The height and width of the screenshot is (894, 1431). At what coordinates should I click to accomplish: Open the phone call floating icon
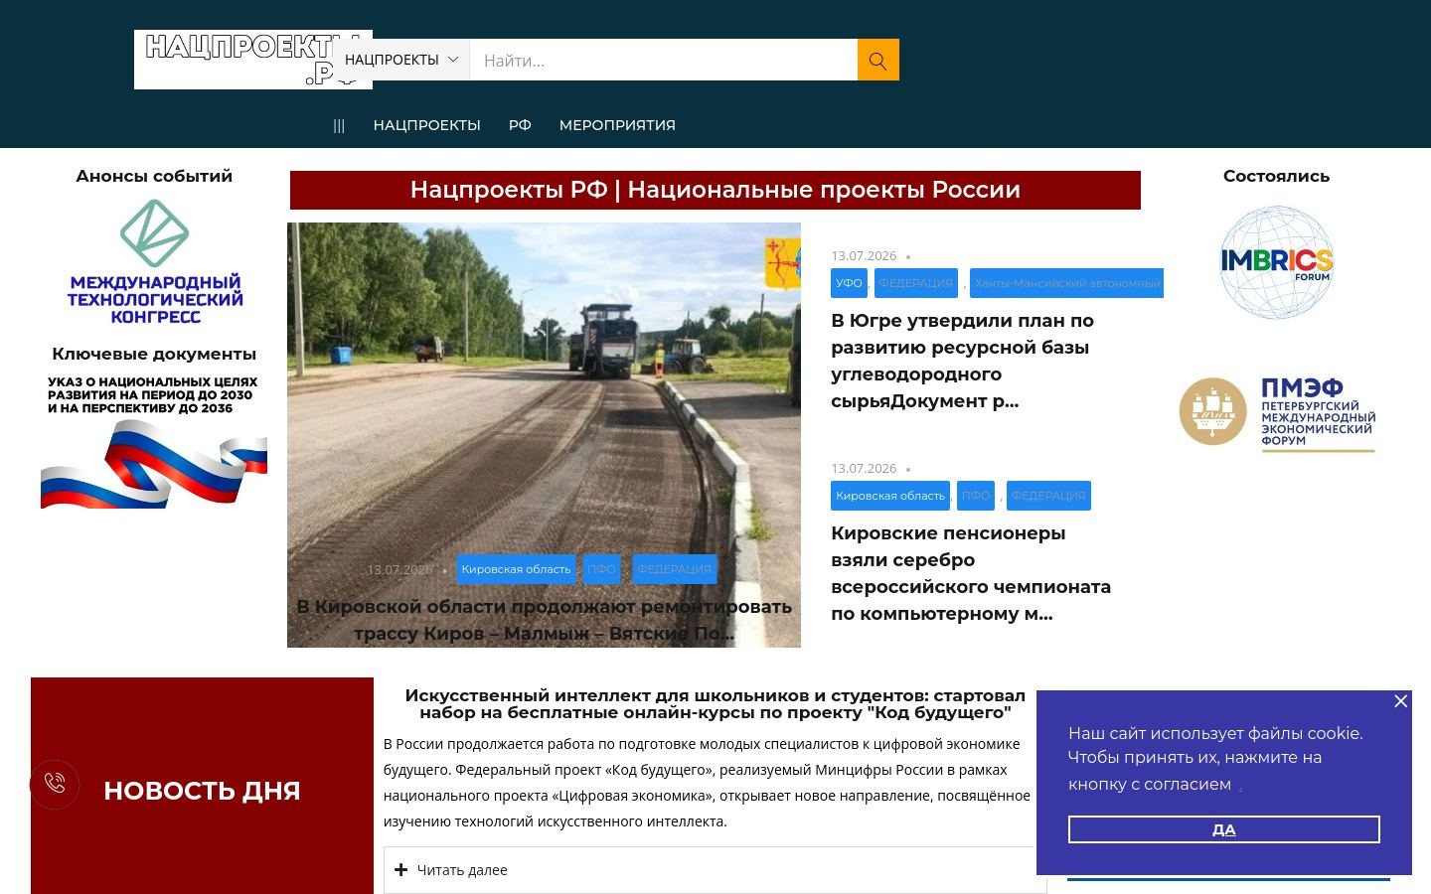point(55,784)
